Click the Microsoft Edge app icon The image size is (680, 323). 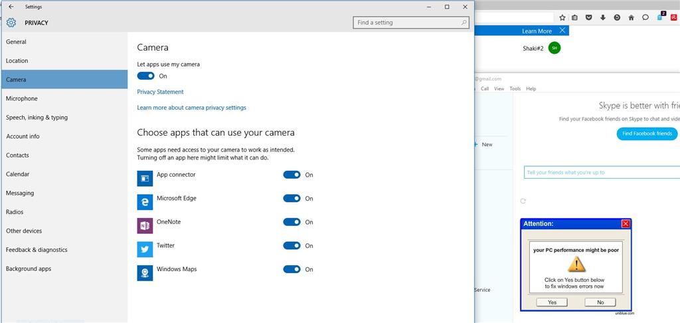pos(145,202)
